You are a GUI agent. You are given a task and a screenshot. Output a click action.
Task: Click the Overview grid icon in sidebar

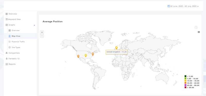click(x=7, y=14)
